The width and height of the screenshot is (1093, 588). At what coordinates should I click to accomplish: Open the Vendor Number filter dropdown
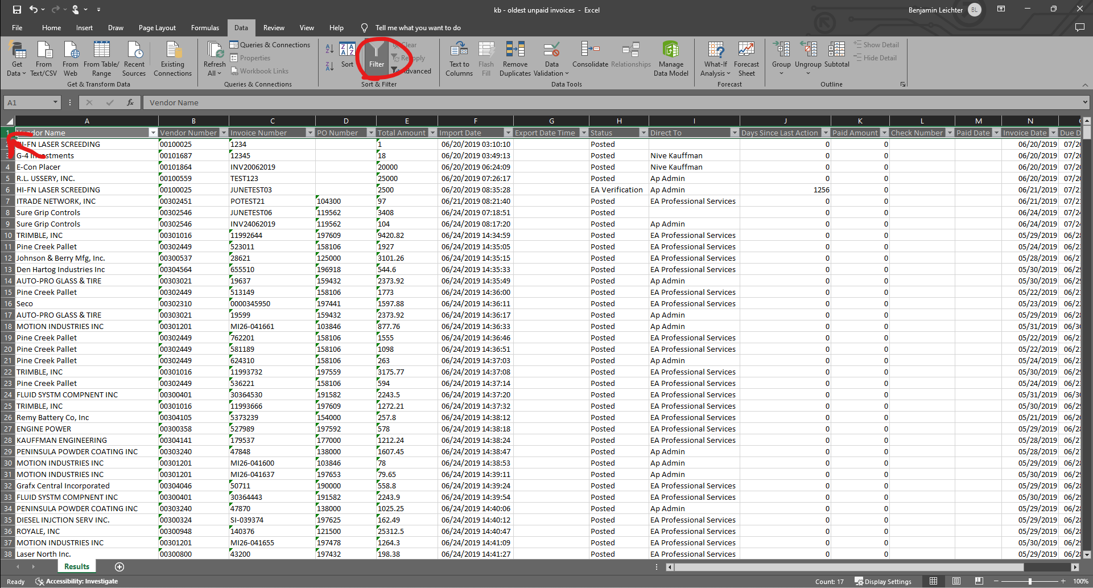(x=223, y=133)
